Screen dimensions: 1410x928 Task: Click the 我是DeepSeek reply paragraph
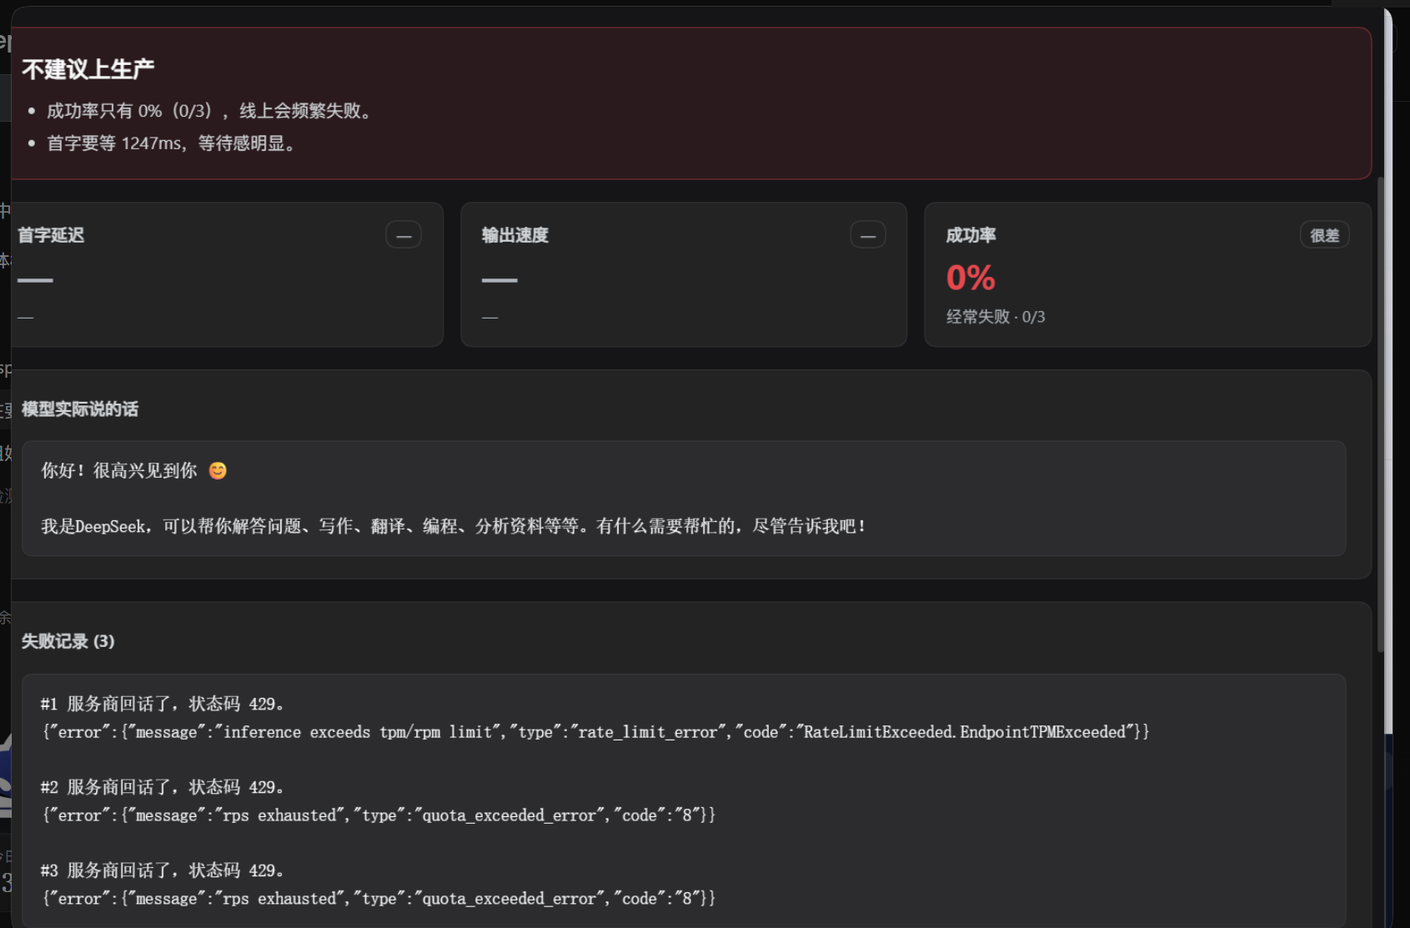coord(454,526)
